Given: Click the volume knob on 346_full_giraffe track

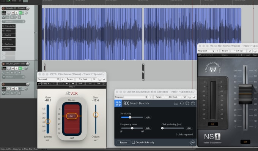Looking at the screenshot, I should (28, 64).
